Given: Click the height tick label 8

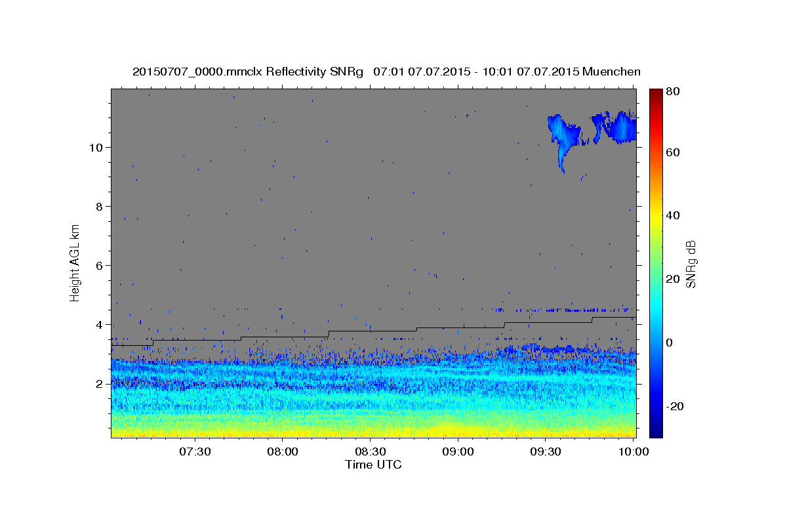Looking at the screenshot, I should coord(100,206).
